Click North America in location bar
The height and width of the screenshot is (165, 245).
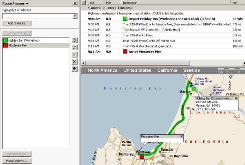pos(102,70)
